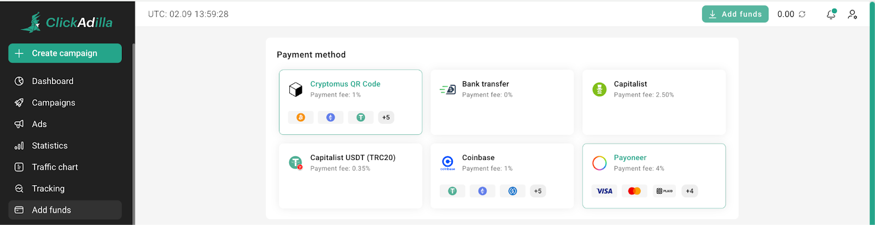Open the Dashboard menu item
Viewport: 875px width, 225px height.
tap(52, 81)
